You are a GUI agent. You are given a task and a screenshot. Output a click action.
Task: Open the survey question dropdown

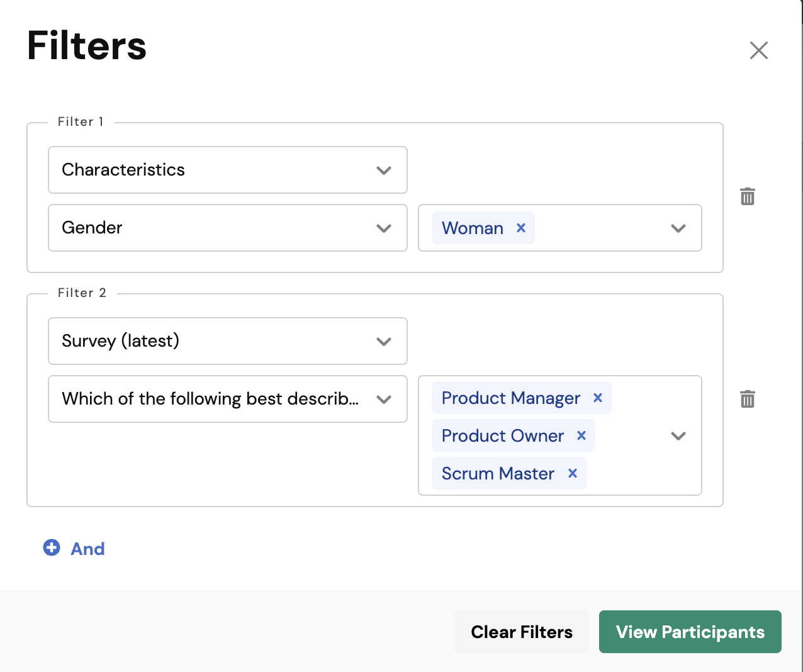coord(227,399)
